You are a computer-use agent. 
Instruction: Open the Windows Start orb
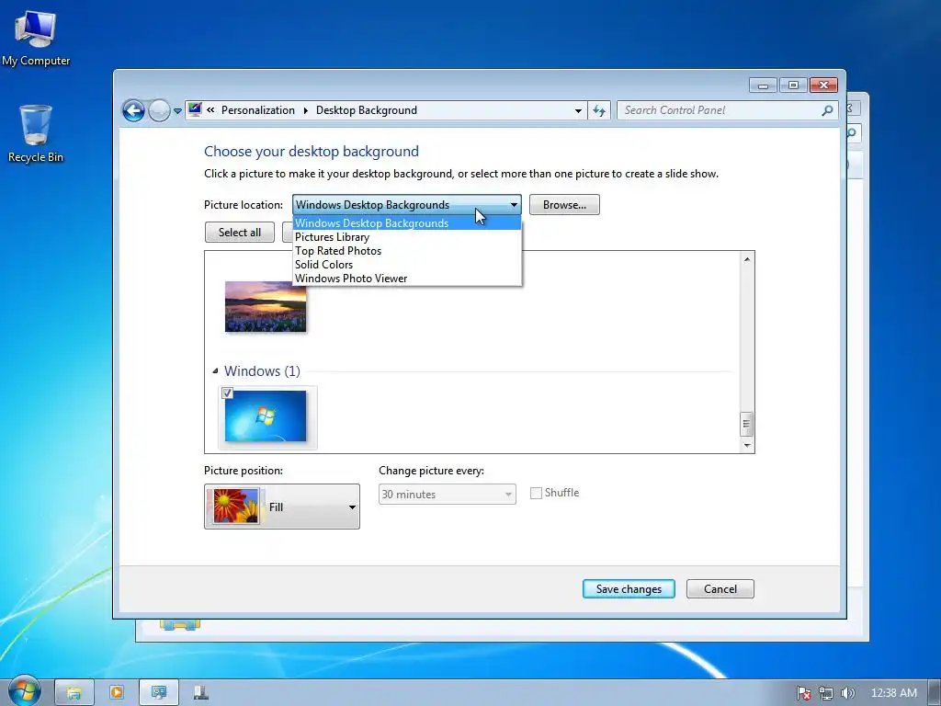tap(24, 690)
